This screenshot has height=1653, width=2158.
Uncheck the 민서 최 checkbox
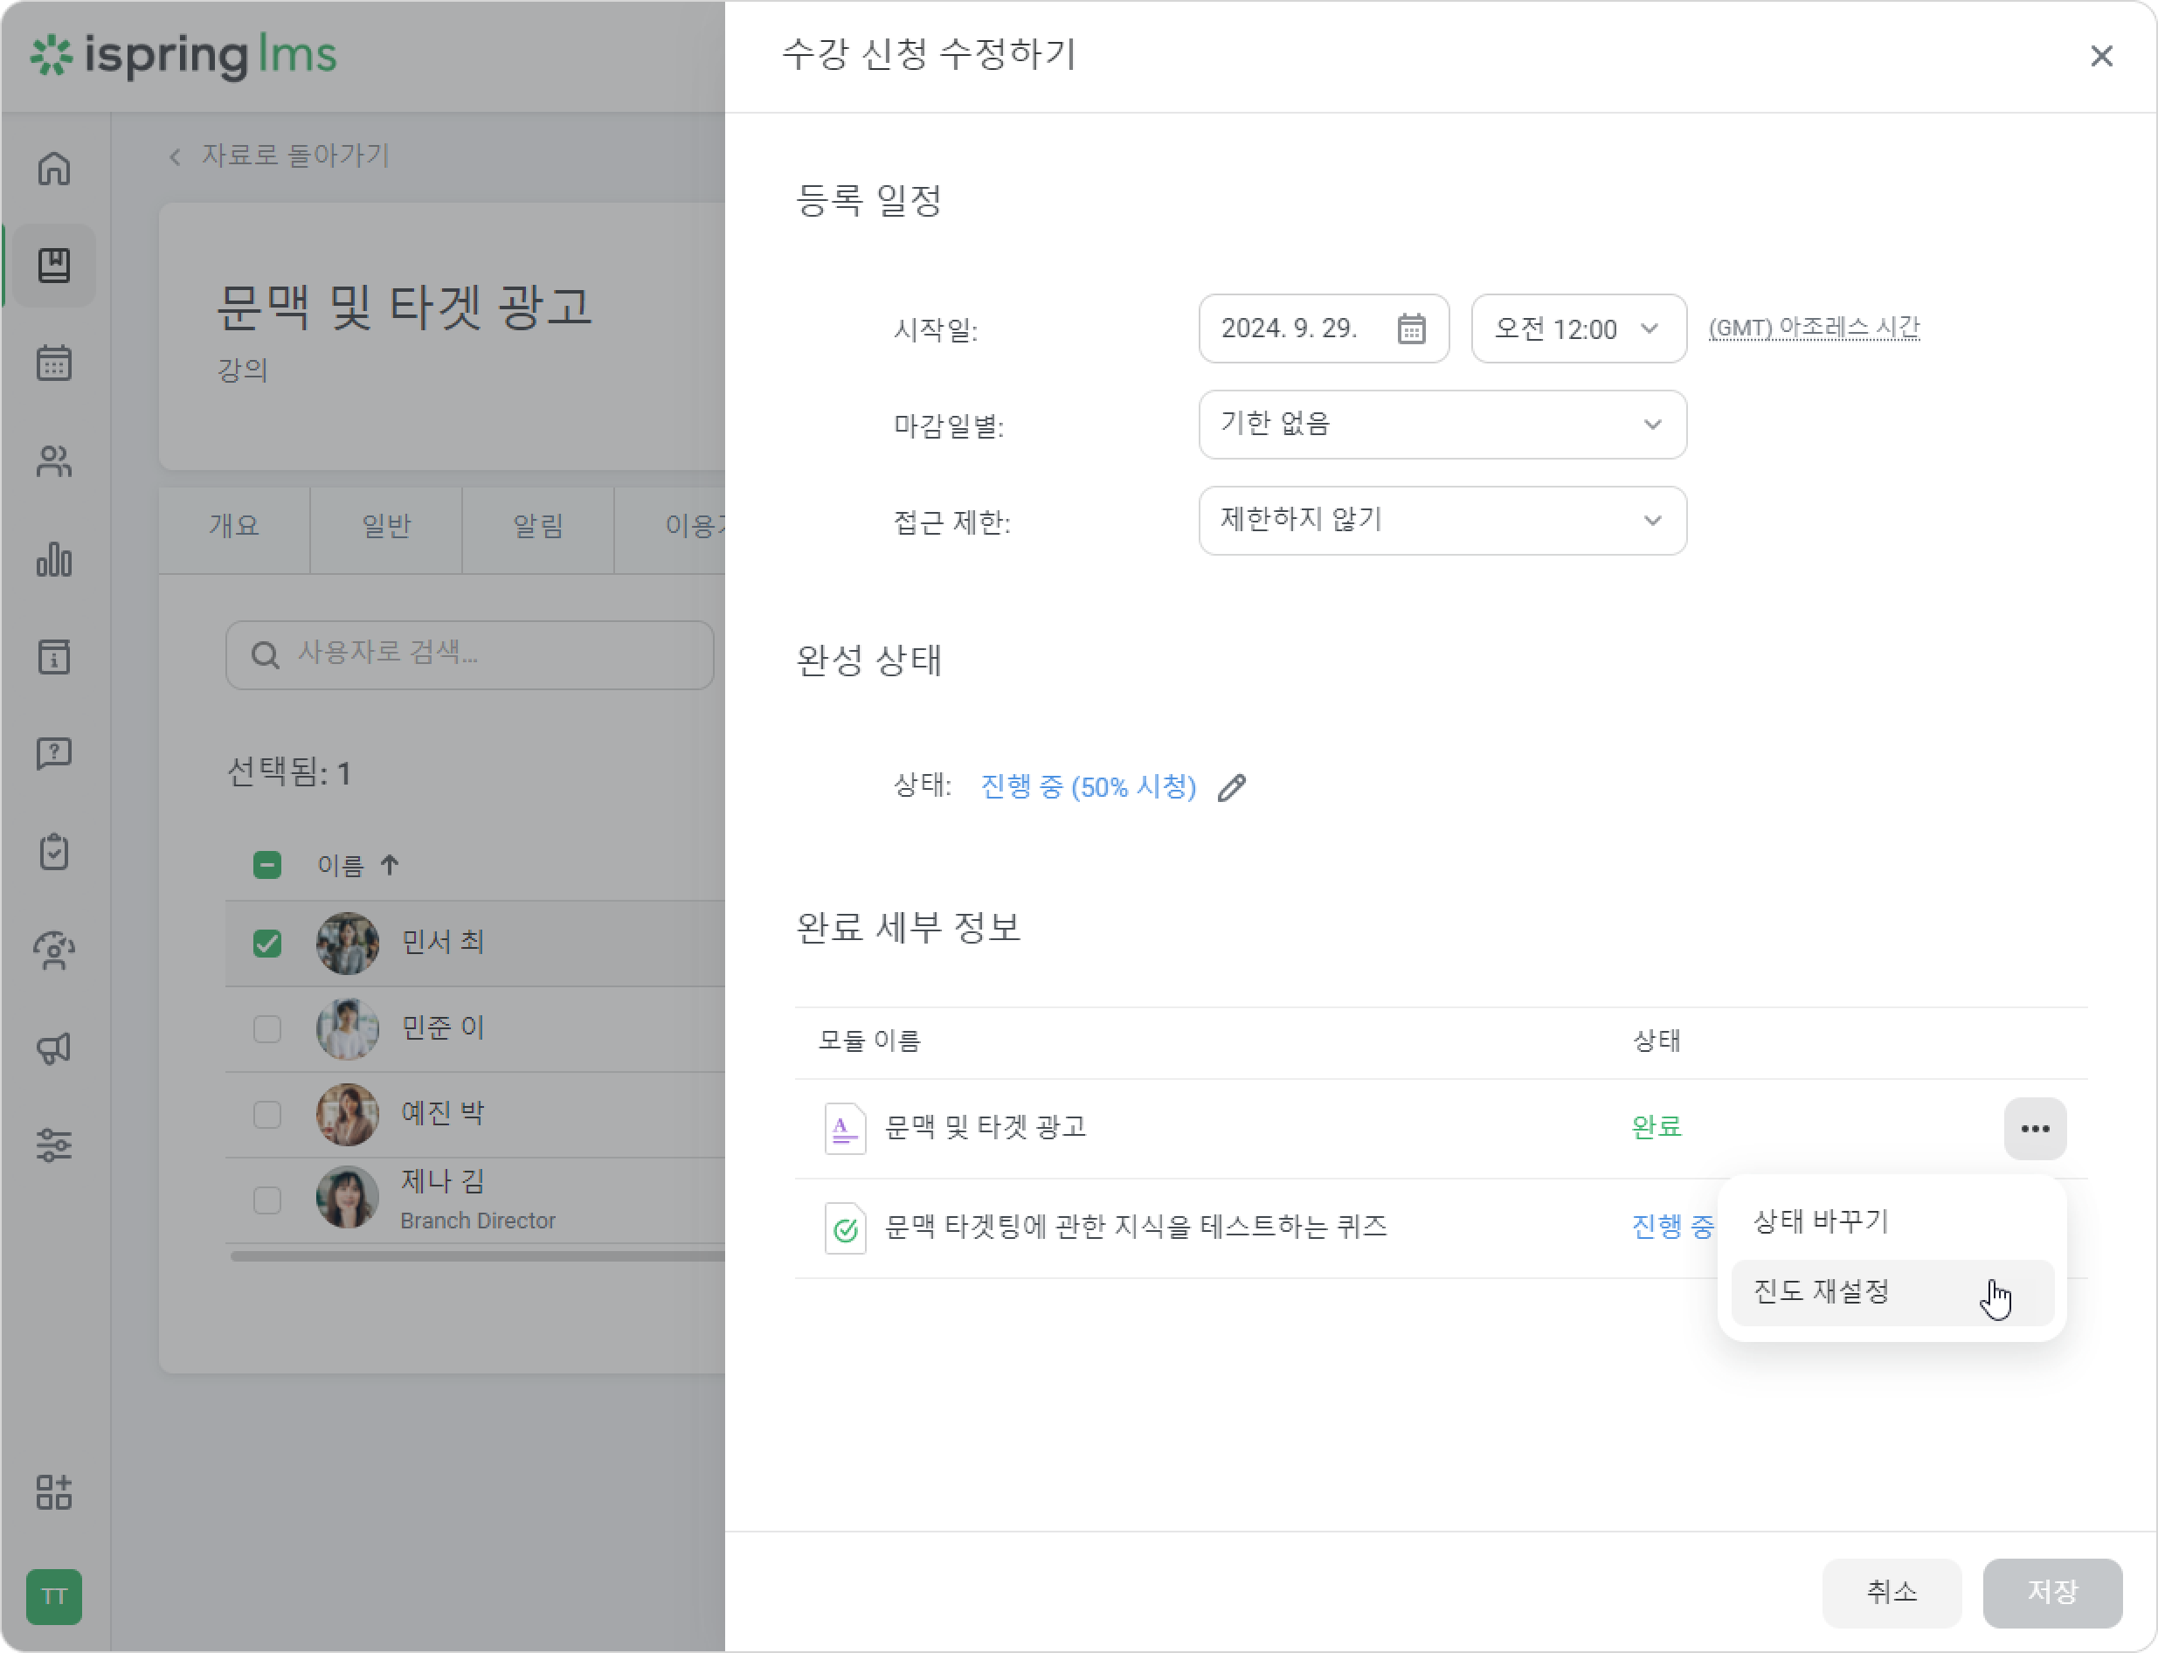266,944
